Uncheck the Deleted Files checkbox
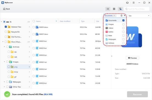 (x=6, y=27)
